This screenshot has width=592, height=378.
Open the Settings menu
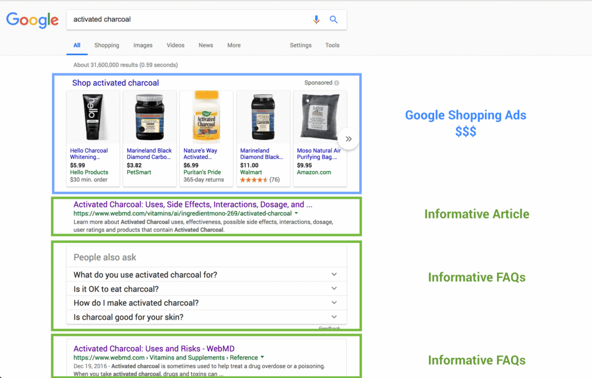(x=301, y=45)
